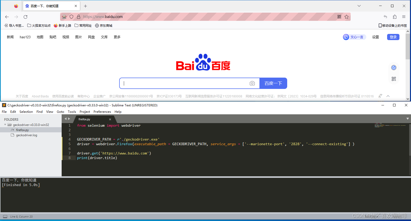Bookmark this page with the star icon
411x221 pixels.
(347, 17)
